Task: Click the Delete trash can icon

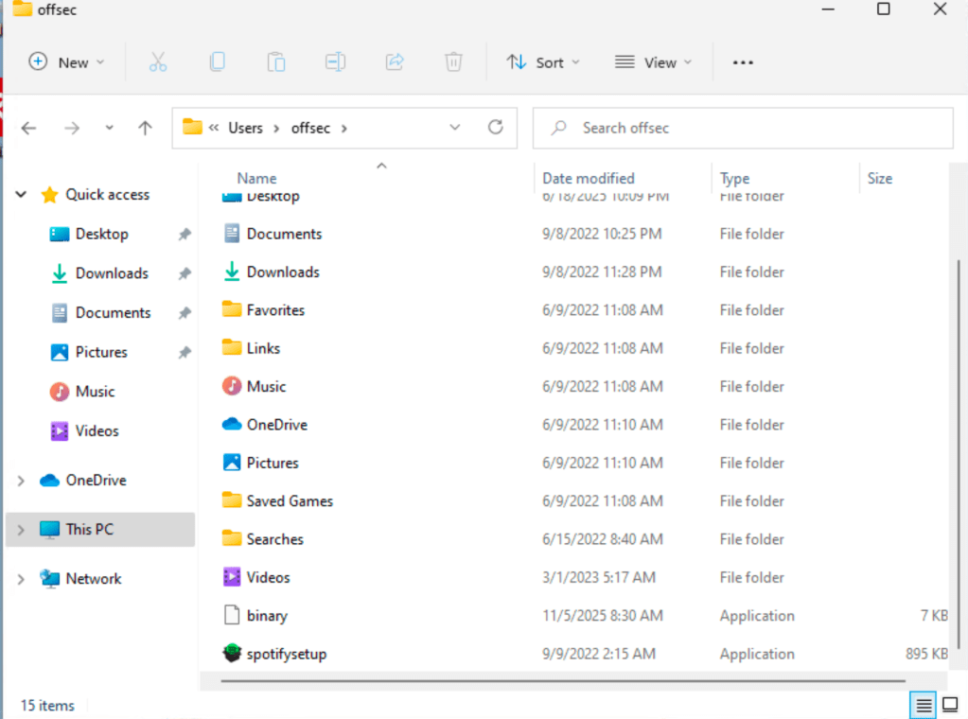Action: coord(453,62)
